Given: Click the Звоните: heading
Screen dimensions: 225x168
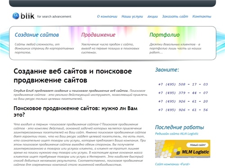Looking at the screenshot, I should pyautogui.click(x=167, y=70).
